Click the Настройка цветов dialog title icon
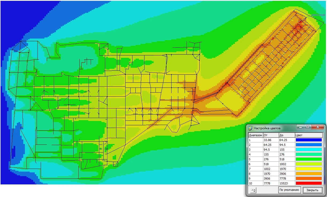The width and height of the screenshot is (327, 197). 250,128
